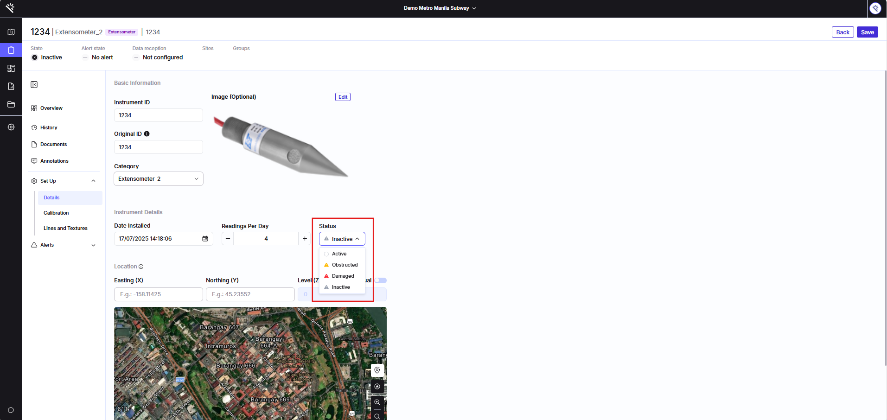Click the Original ID info icon

click(x=147, y=134)
